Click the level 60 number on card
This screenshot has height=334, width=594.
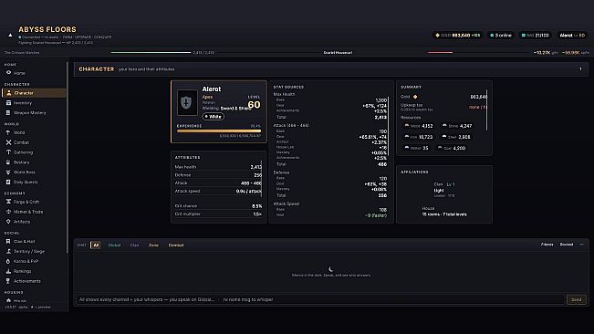click(x=254, y=105)
